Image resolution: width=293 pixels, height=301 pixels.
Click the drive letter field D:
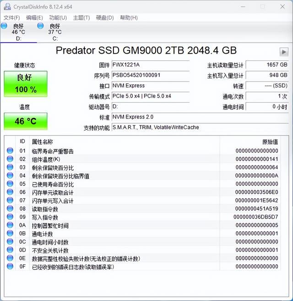[151, 107]
